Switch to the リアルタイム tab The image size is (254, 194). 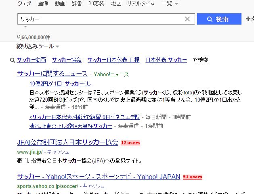141,3
